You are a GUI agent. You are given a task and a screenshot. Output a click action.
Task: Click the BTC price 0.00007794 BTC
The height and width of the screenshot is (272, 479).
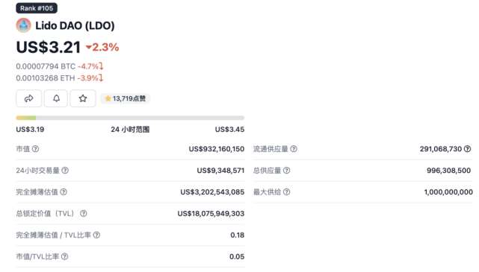coord(46,66)
